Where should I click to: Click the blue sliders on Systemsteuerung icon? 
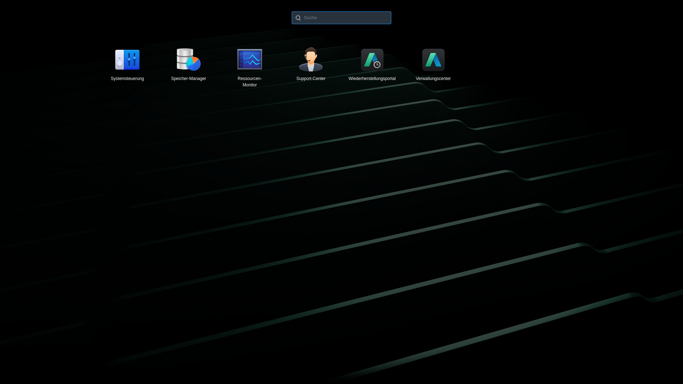point(132,59)
